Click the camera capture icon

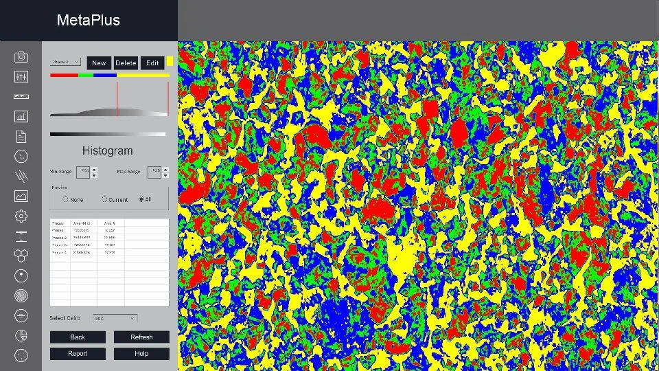point(21,56)
